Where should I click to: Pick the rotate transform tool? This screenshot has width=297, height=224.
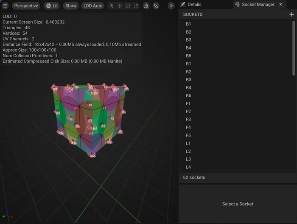point(128,6)
